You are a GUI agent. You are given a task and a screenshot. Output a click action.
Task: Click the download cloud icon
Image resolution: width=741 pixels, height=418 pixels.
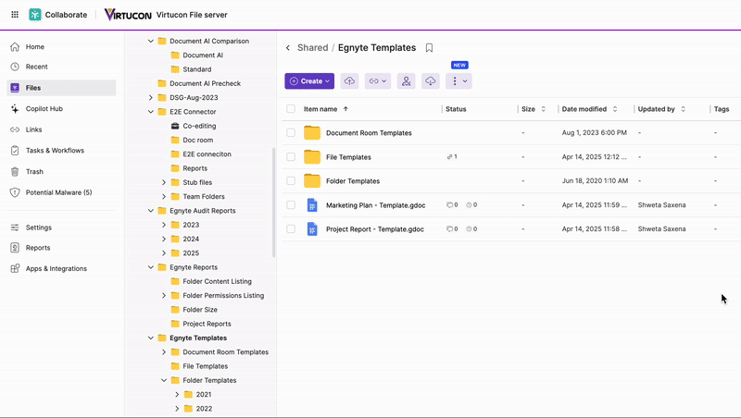430,81
